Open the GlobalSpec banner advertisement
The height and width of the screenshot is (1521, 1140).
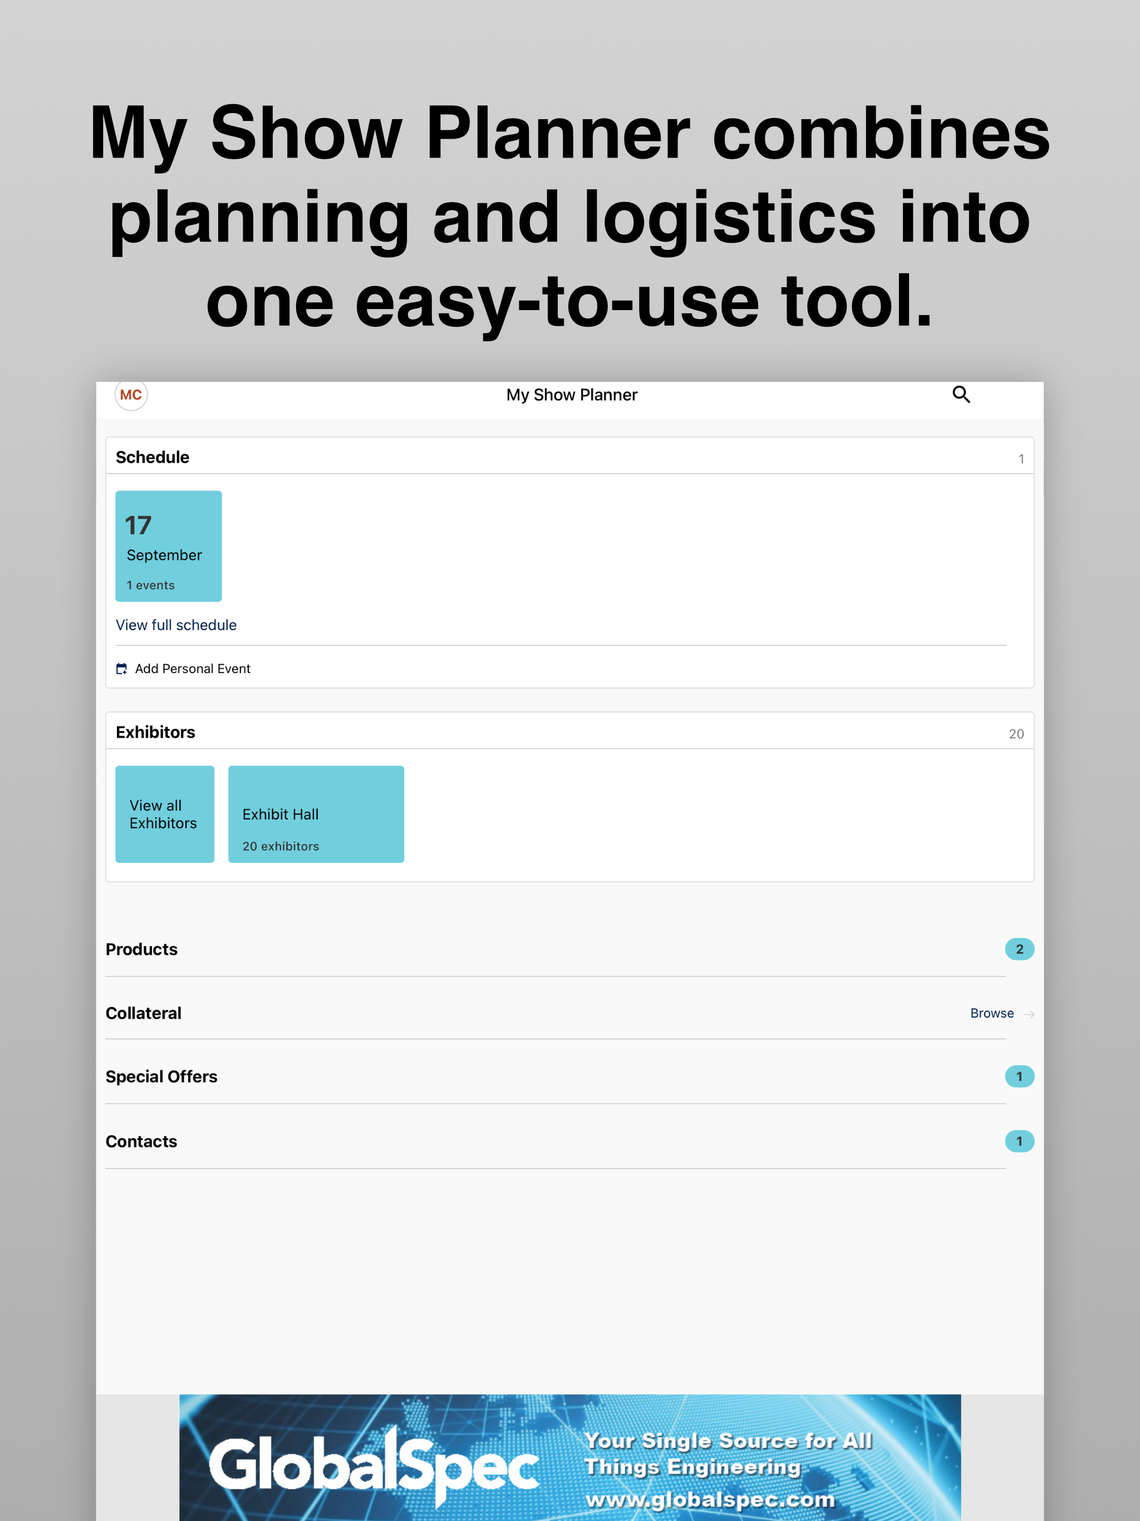click(569, 1457)
